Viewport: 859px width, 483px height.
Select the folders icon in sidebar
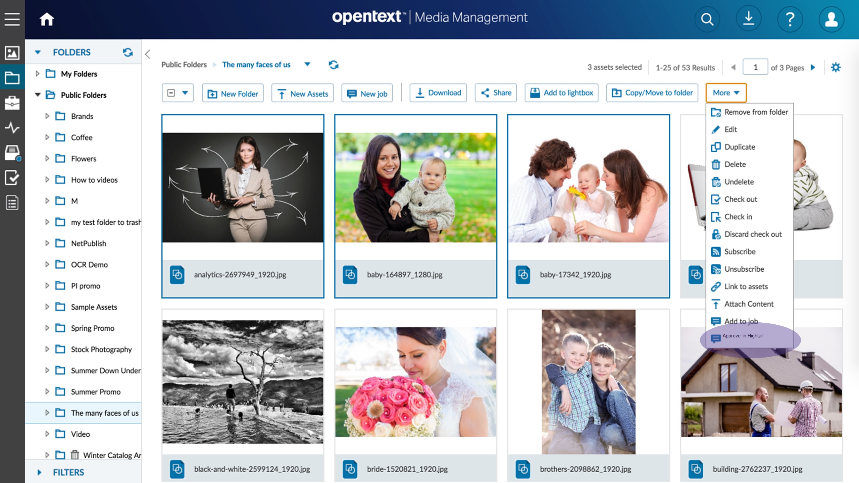click(12, 78)
